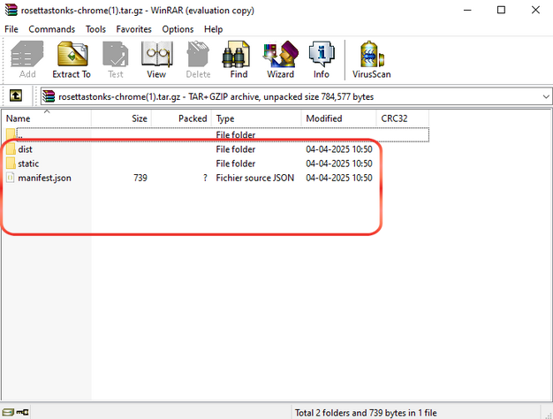This screenshot has width=553, height=419.
Task: Minimize the WinRAR window
Action: point(467,10)
